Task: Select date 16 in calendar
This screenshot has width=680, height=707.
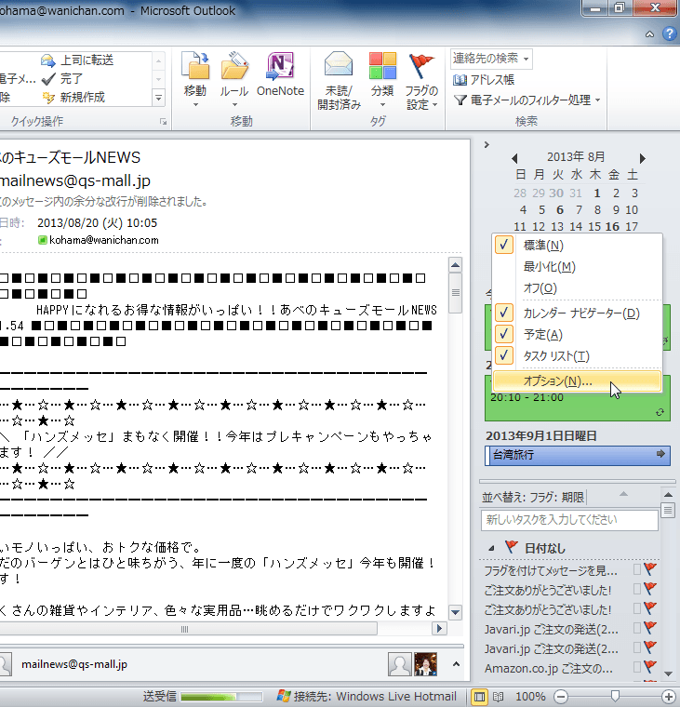Action: click(612, 226)
